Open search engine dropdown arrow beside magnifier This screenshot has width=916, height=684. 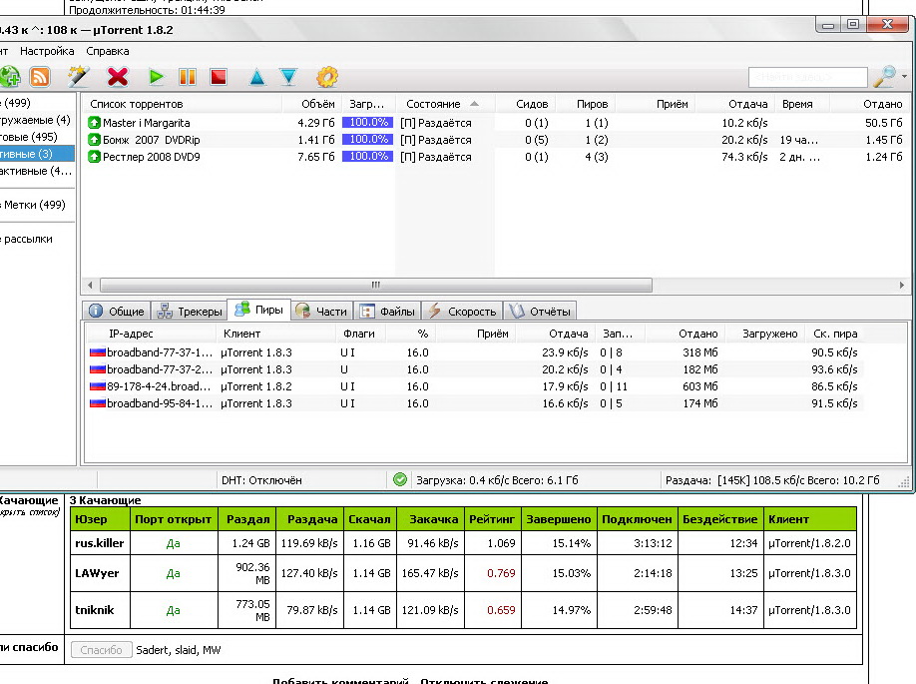click(904, 77)
